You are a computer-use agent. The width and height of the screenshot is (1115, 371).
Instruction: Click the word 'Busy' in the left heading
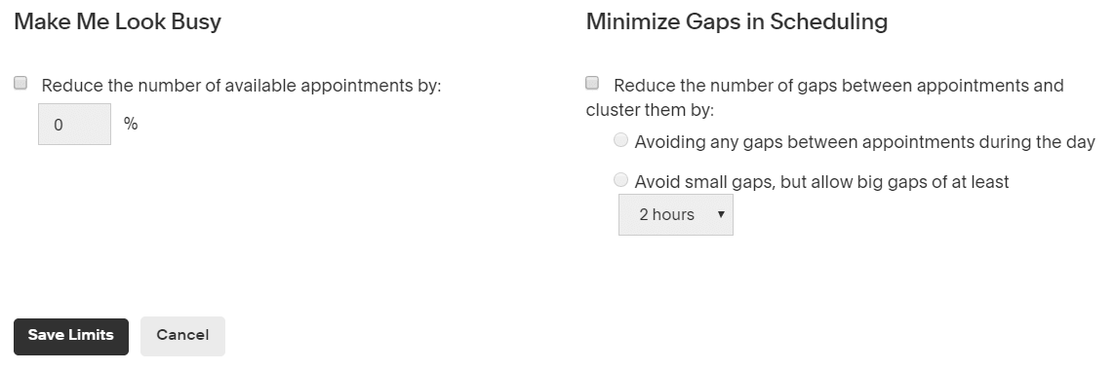pyautogui.click(x=196, y=22)
